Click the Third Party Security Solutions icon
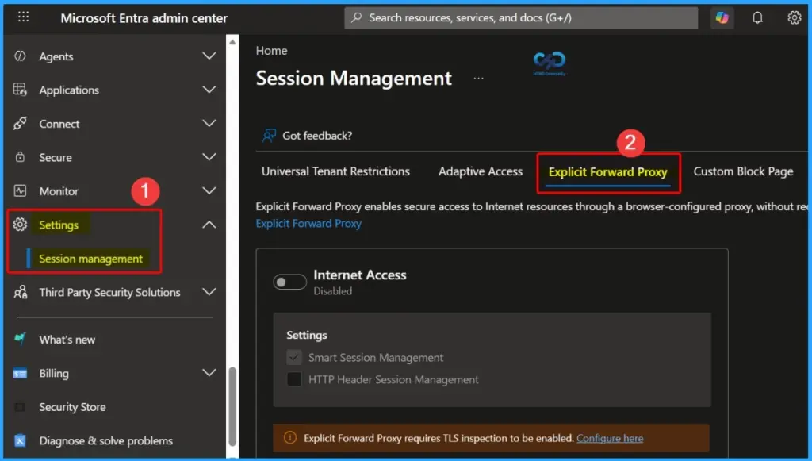Image resolution: width=812 pixels, height=461 pixels. tap(20, 292)
